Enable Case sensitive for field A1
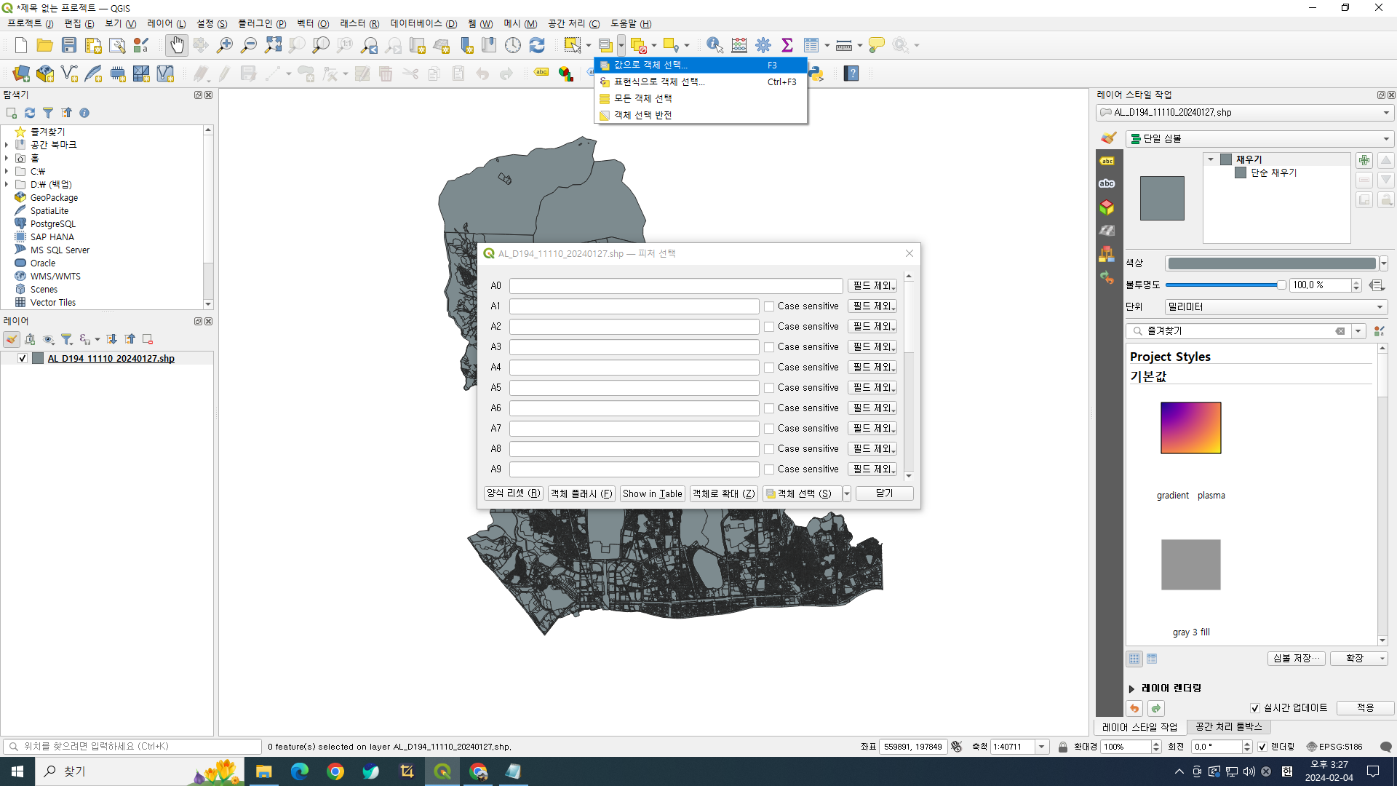The width and height of the screenshot is (1397, 786). click(x=769, y=306)
